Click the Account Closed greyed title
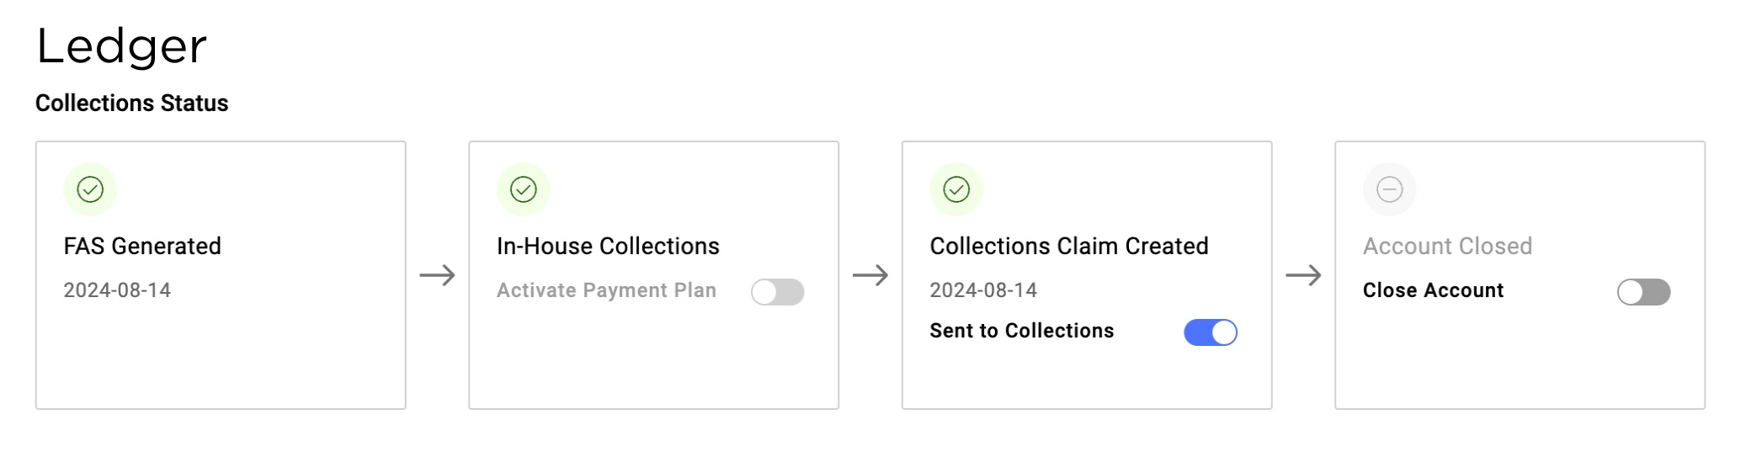Viewport: 1746px width, 473px height. point(1448,246)
